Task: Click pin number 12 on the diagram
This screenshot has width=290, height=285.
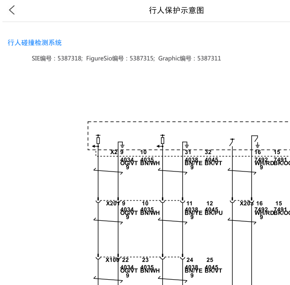Action: click(210, 203)
